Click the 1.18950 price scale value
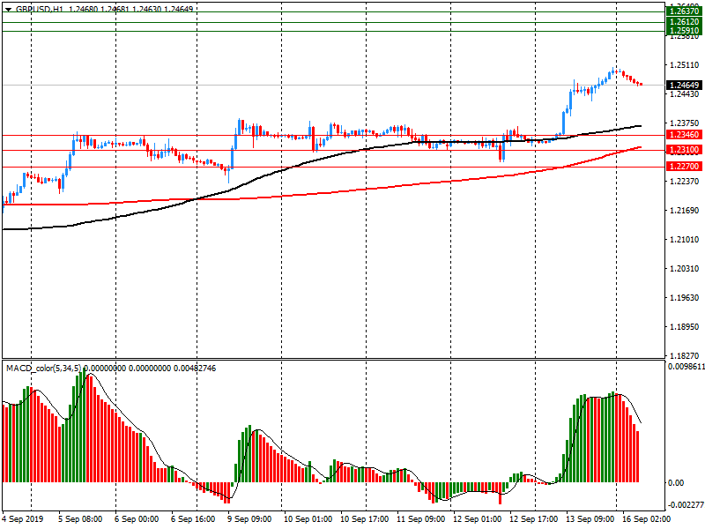705x529 pixels. point(685,326)
